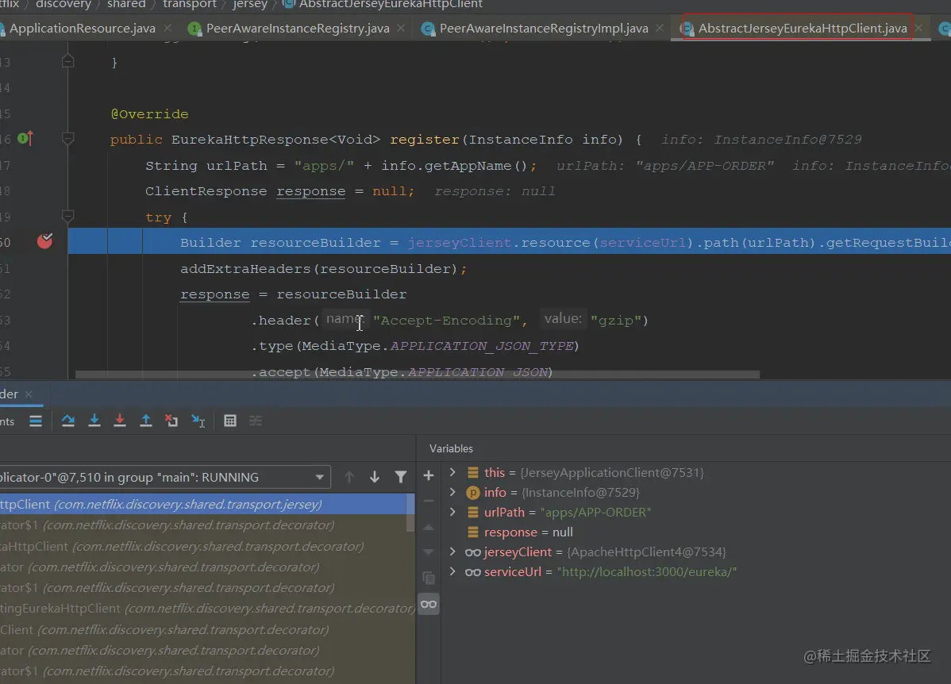Click the 'jersey' breadcrumb segment
The width and height of the screenshot is (951, 684).
tap(250, 4)
